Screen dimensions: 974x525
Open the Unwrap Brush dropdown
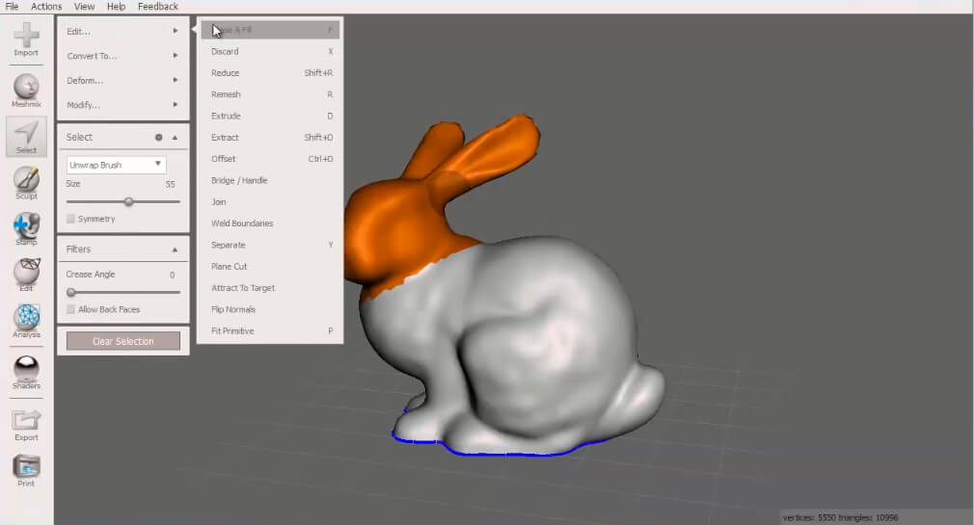point(116,165)
